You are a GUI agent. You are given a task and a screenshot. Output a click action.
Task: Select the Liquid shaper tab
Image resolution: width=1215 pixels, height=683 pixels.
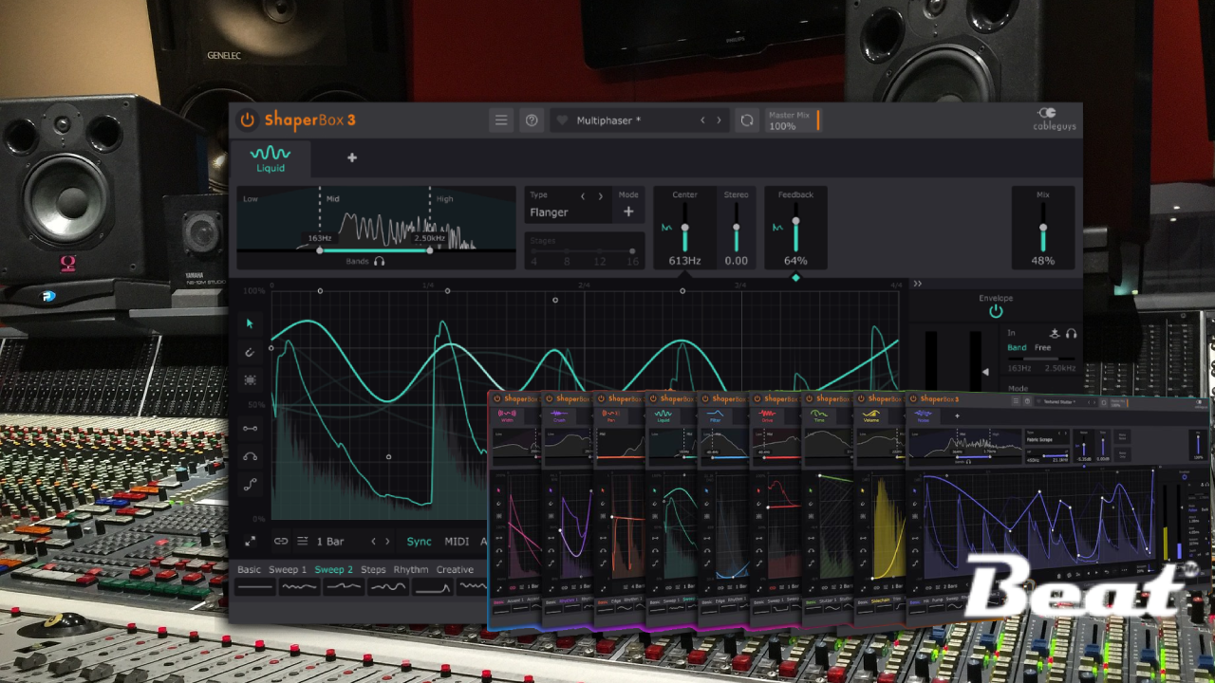click(x=271, y=158)
